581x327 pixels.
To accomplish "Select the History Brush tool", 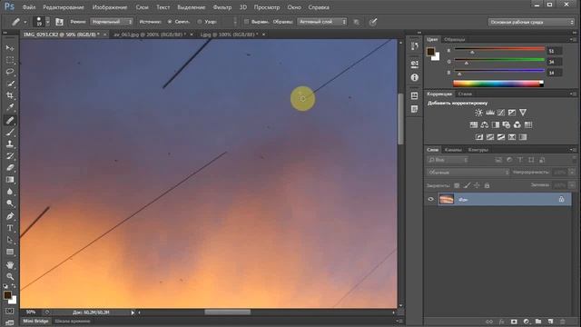I will click(10, 155).
